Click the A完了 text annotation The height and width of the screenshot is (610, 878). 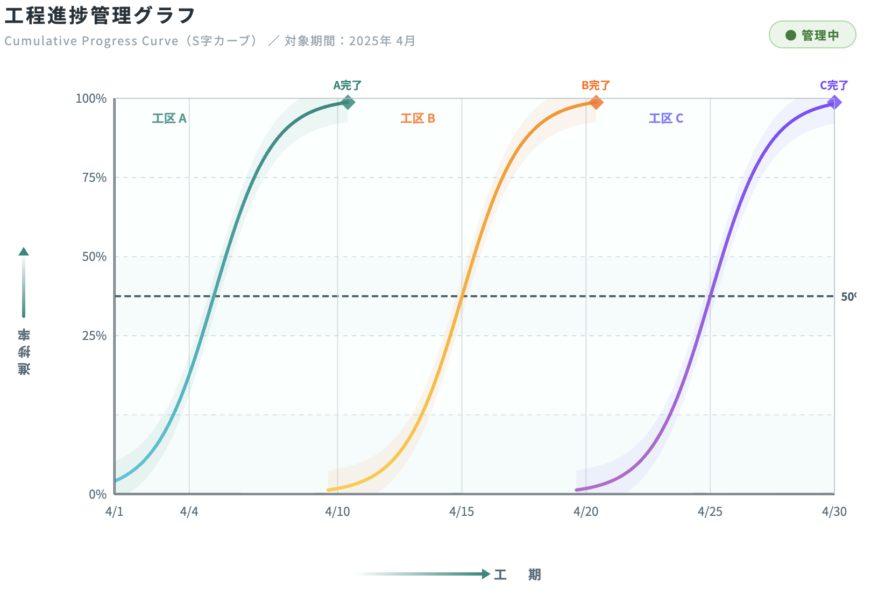[x=348, y=85]
